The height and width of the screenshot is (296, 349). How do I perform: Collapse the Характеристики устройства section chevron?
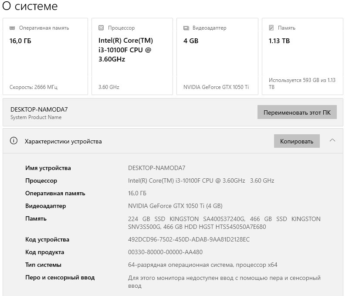(332, 140)
